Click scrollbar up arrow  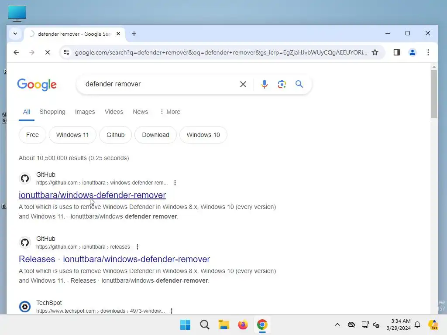[x=434, y=67]
